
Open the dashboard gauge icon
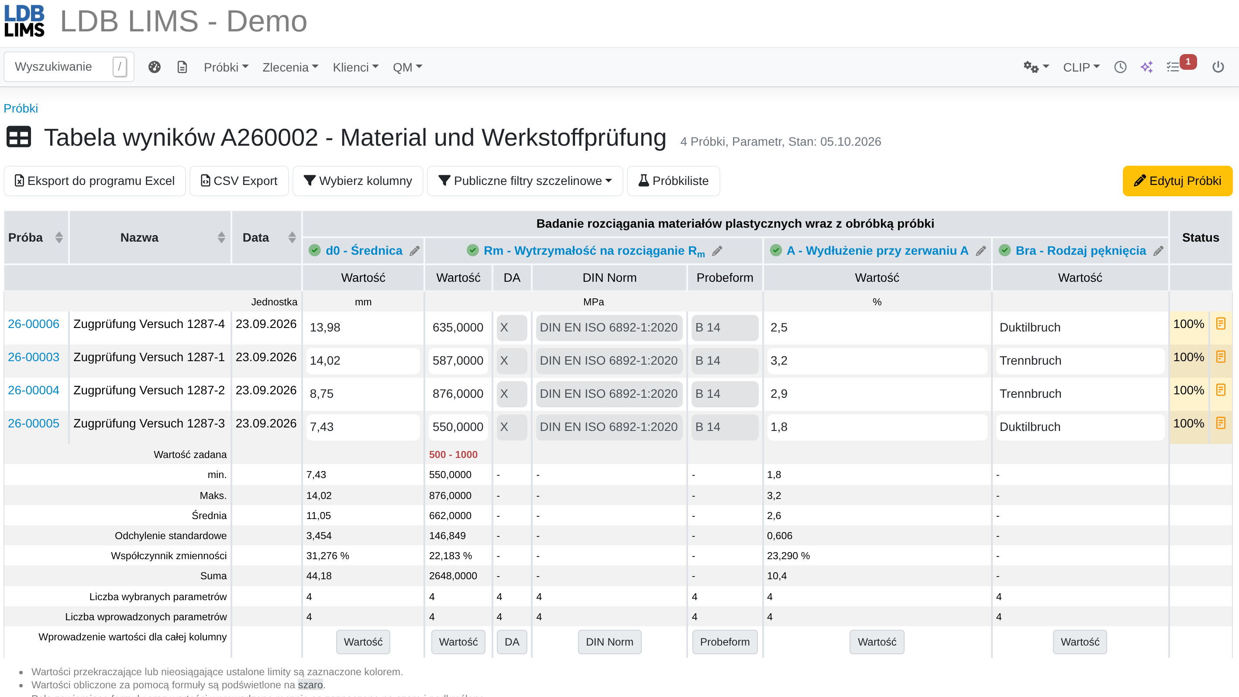(155, 67)
